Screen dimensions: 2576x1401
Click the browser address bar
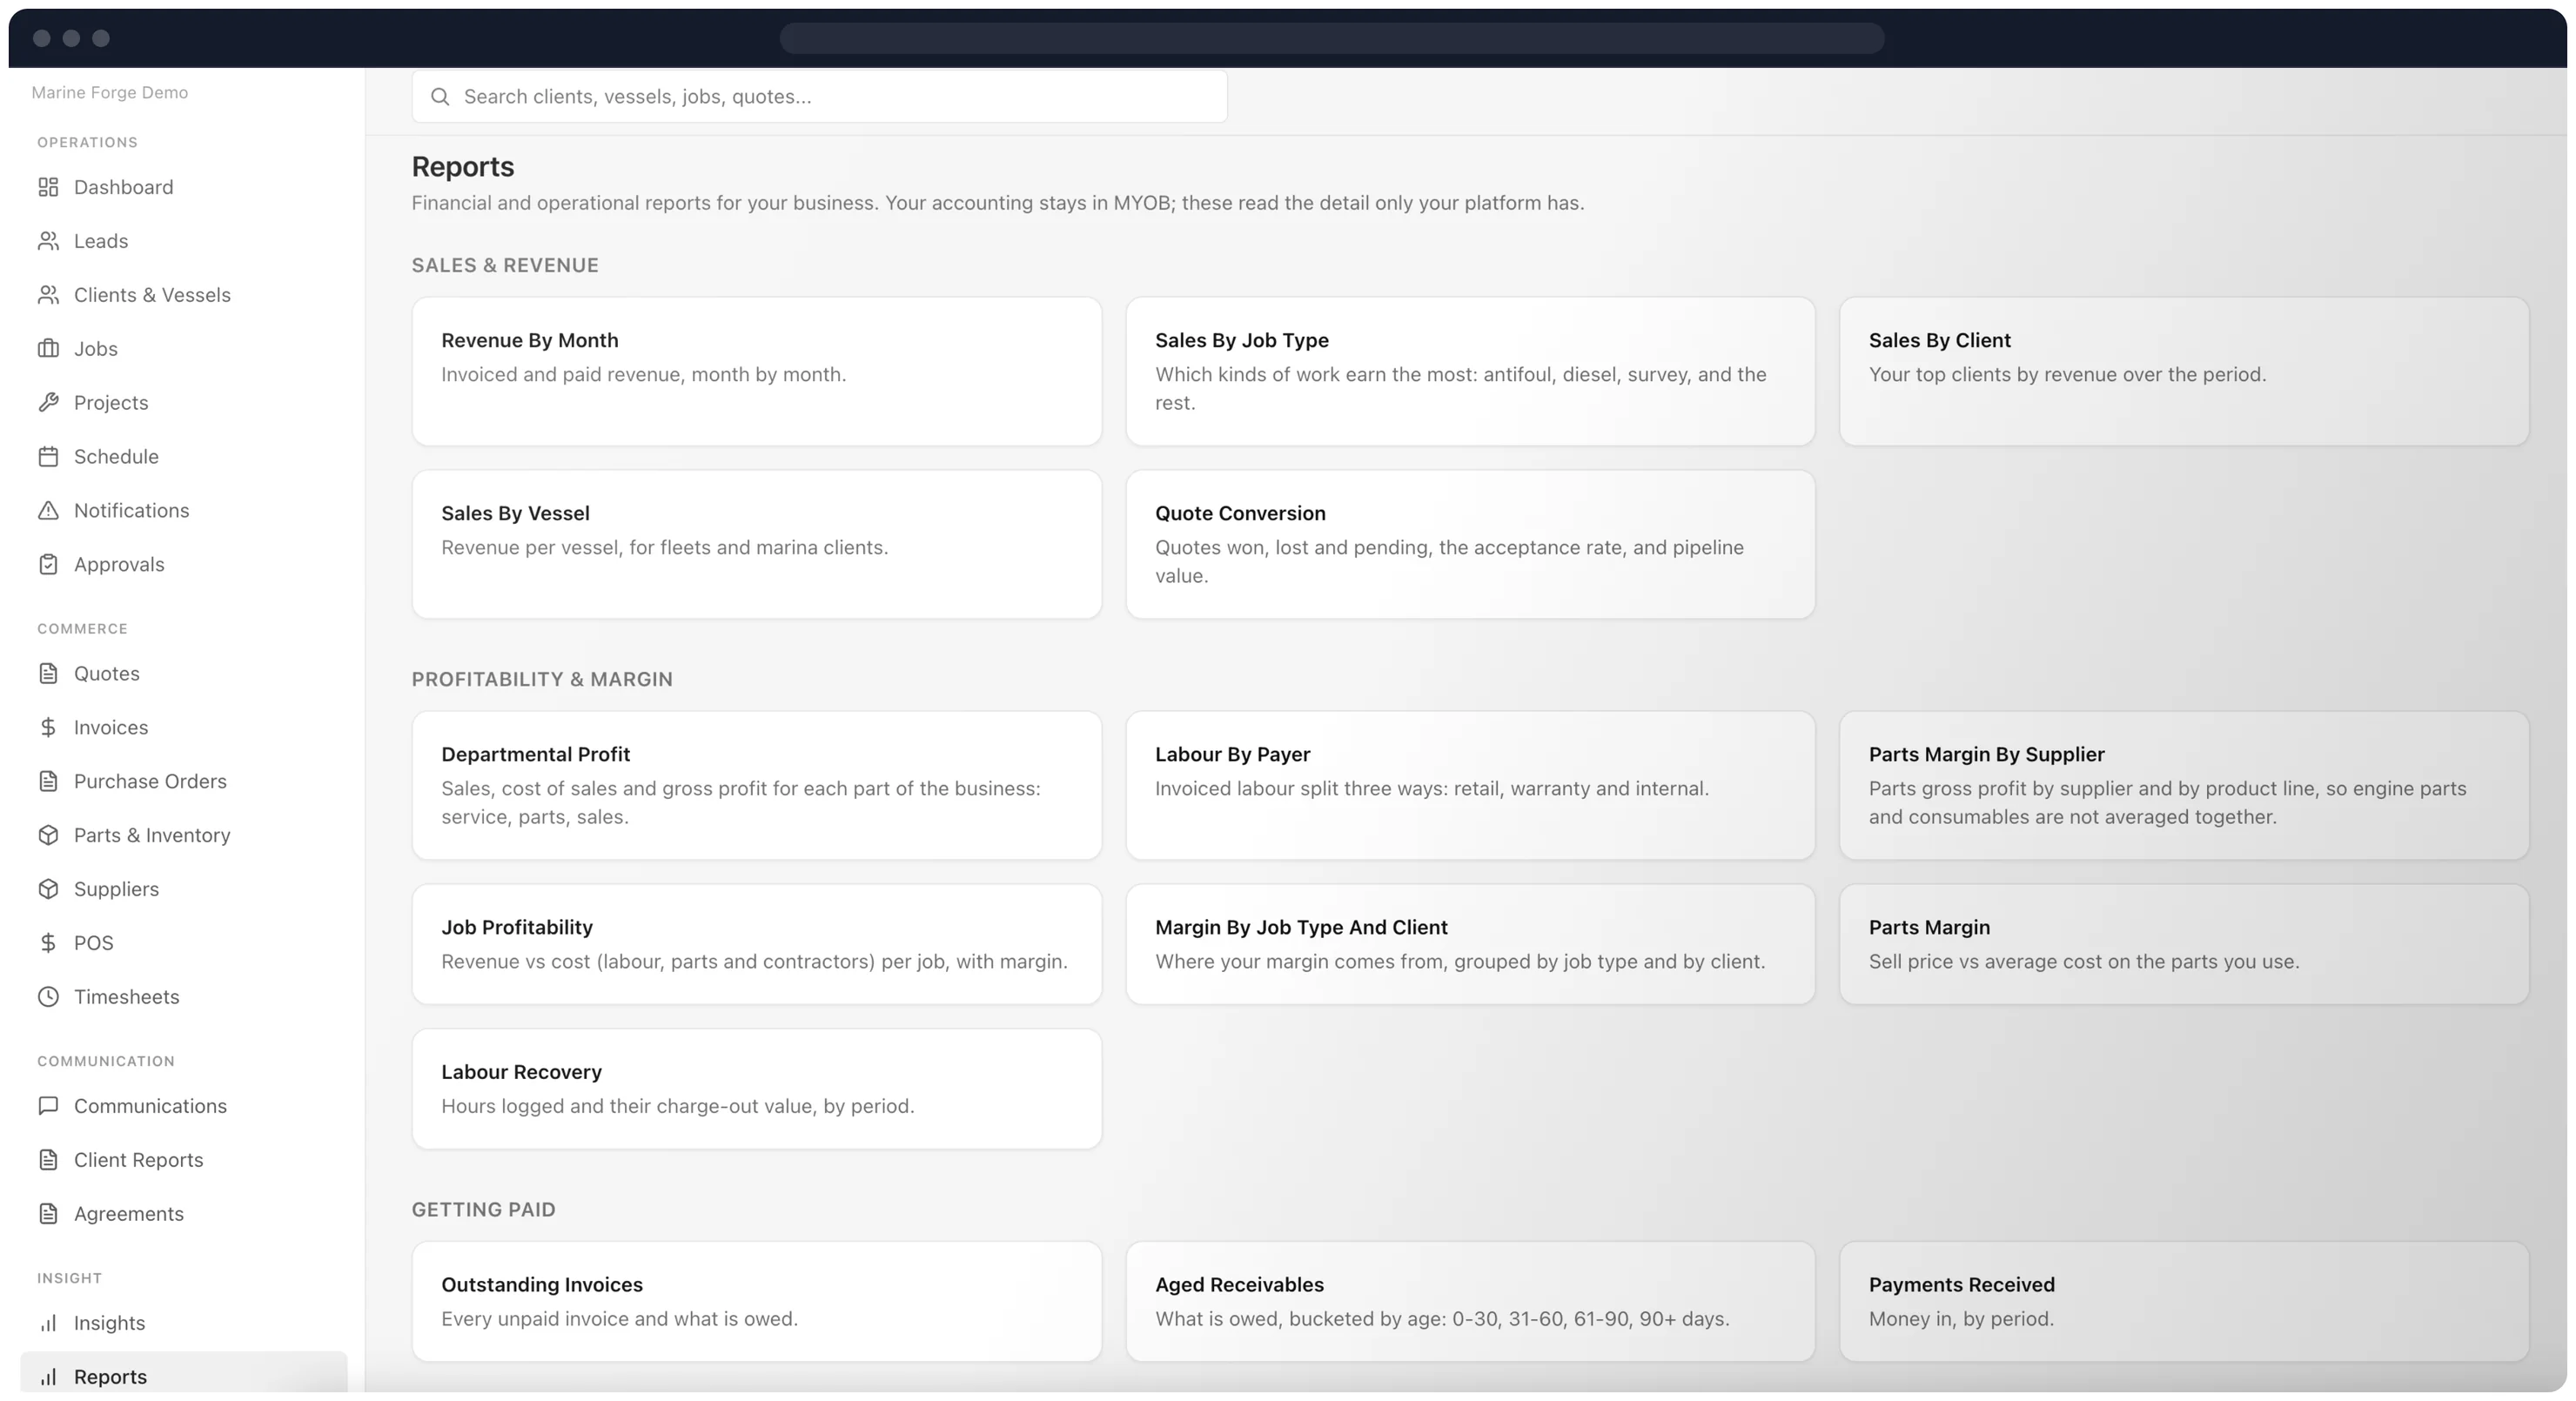click(1332, 38)
